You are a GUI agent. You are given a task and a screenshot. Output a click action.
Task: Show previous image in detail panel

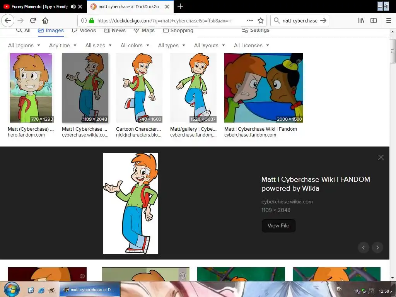[x=364, y=247]
